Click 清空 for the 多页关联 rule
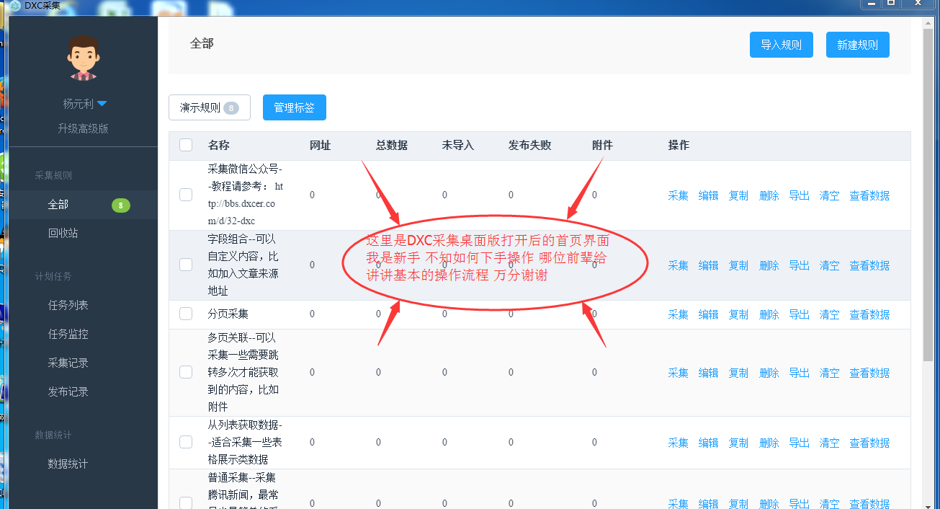This screenshot has width=940, height=509. 830,373
